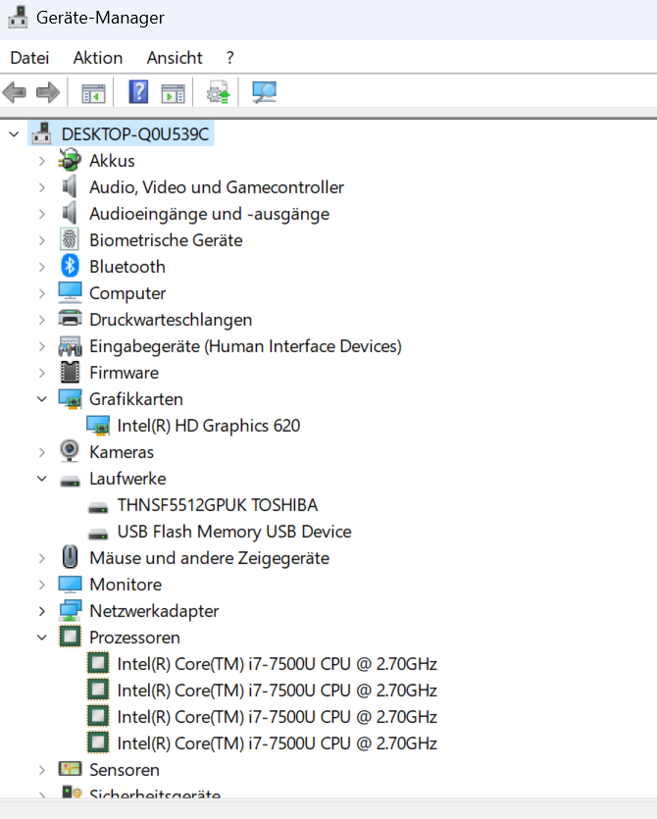Open the Datei menu
Image resolution: width=657 pixels, height=819 pixels.
29,58
